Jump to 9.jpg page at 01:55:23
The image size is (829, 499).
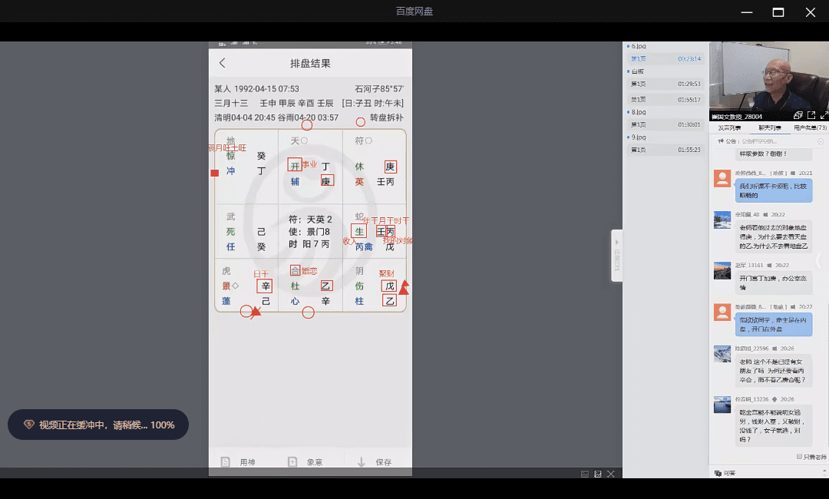click(x=665, y=150)
